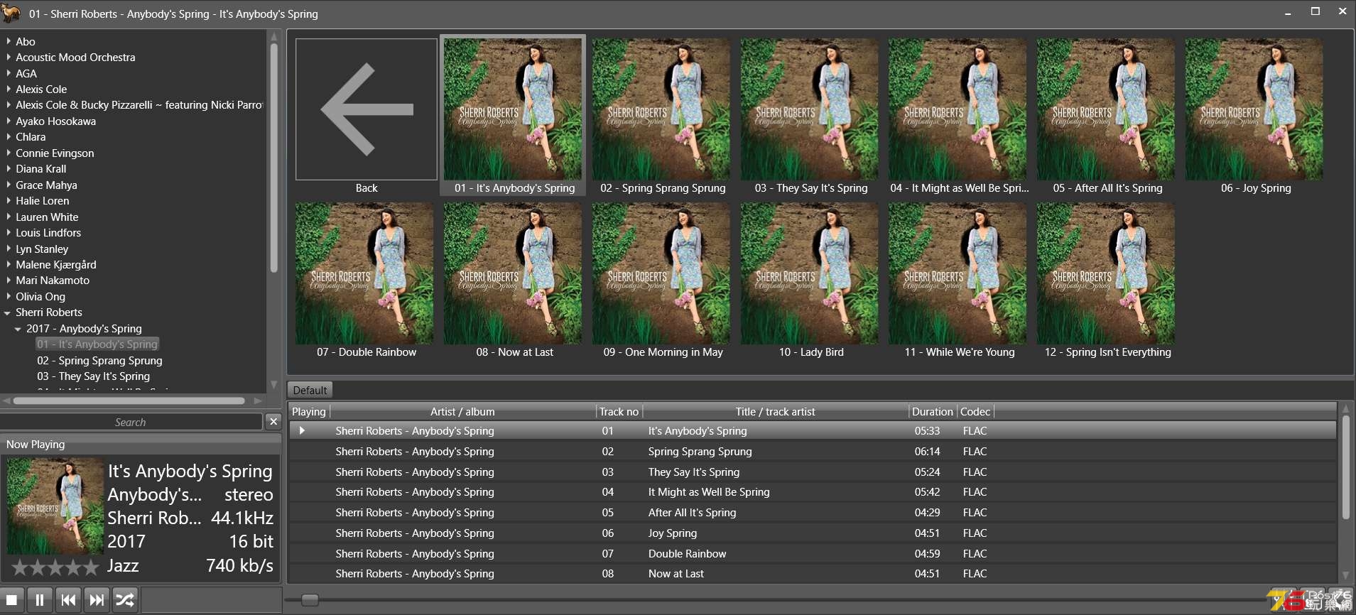
Task: Skip to the previous track
Action: [68, 600]
